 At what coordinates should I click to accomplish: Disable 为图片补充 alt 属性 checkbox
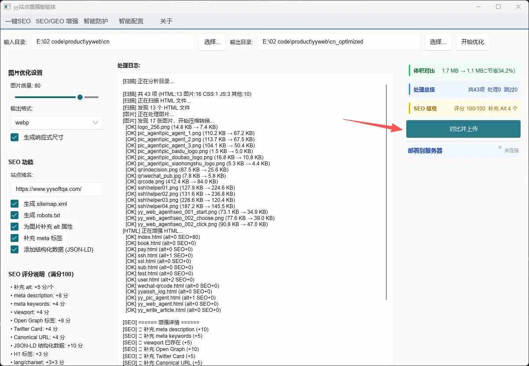click(x=15, y=227)
